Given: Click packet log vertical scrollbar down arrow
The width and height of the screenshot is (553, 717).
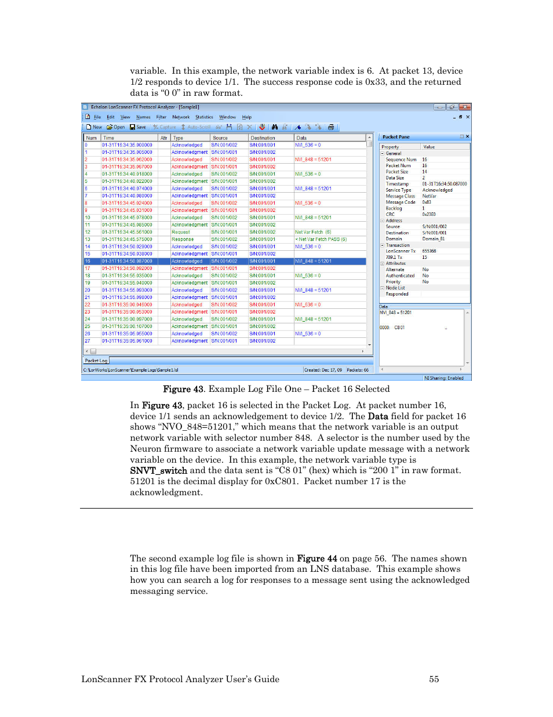Looking at the screenshot, I should pos(369,345).
